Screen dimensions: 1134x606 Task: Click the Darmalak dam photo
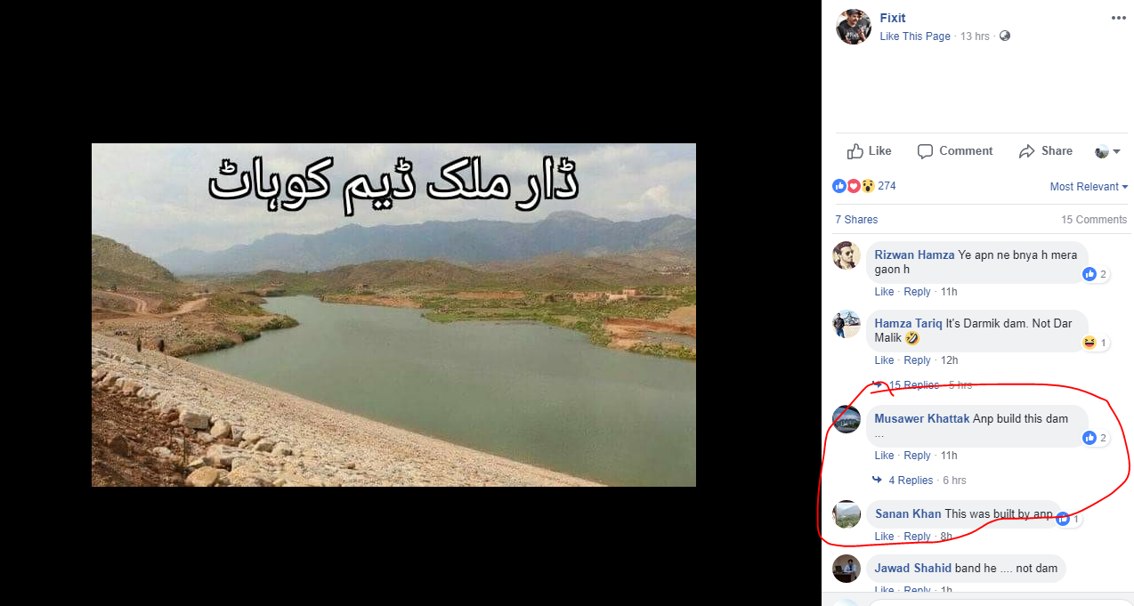(393, 315)
